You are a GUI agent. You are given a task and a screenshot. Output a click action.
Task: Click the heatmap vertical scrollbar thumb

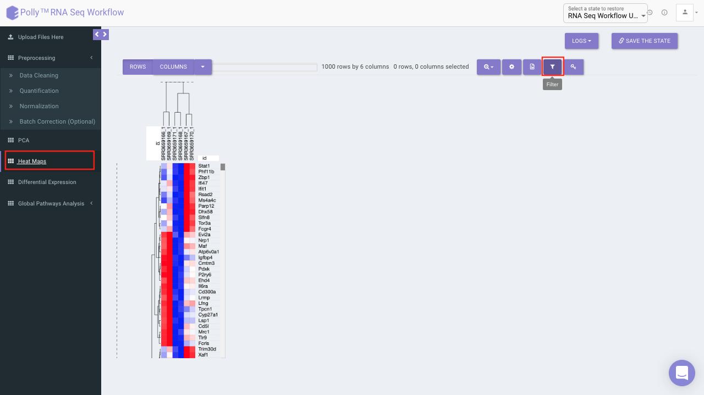point(223,167)
